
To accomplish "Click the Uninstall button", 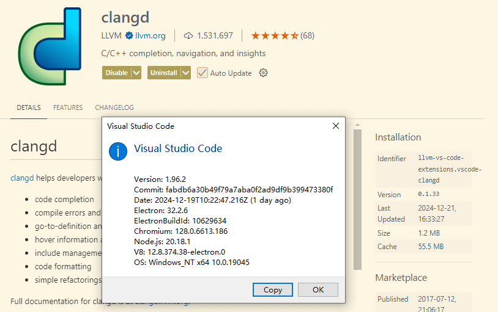I will click(x=164, y=73).
